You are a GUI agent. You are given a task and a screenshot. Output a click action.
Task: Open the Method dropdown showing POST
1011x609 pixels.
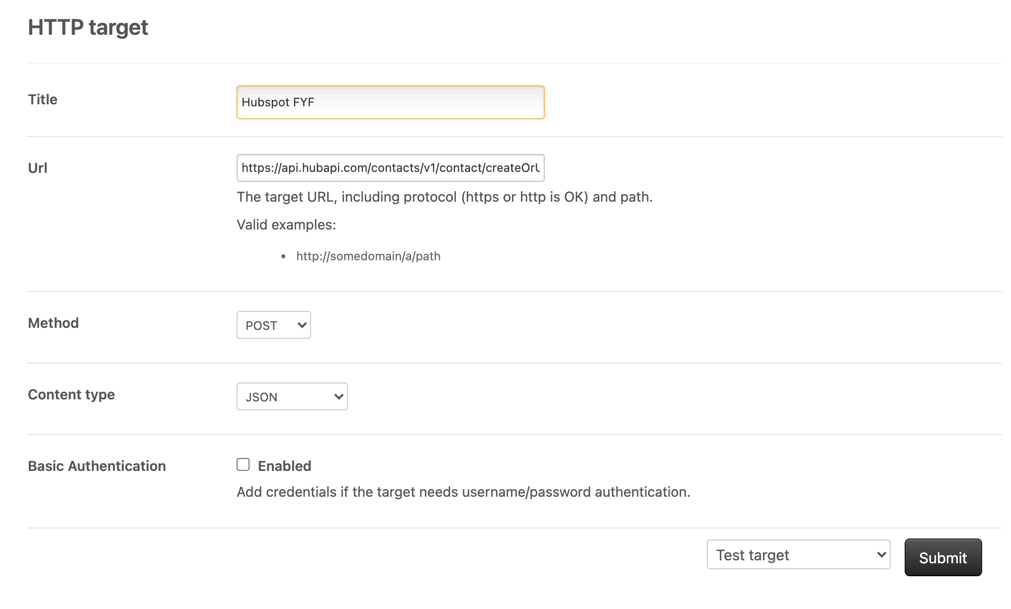tap(273, 325)
